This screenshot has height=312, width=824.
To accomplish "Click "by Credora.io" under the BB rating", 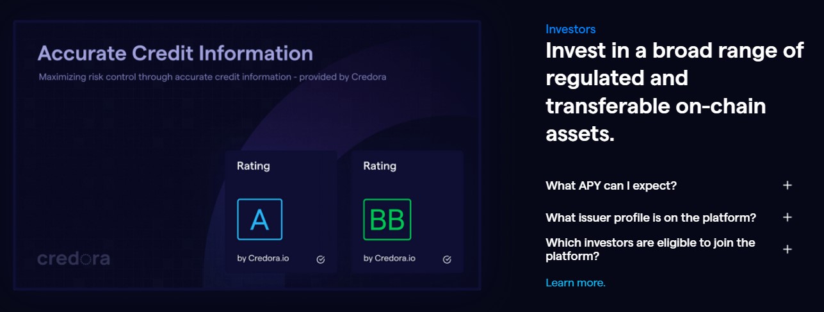I will (x=389, y=259).
